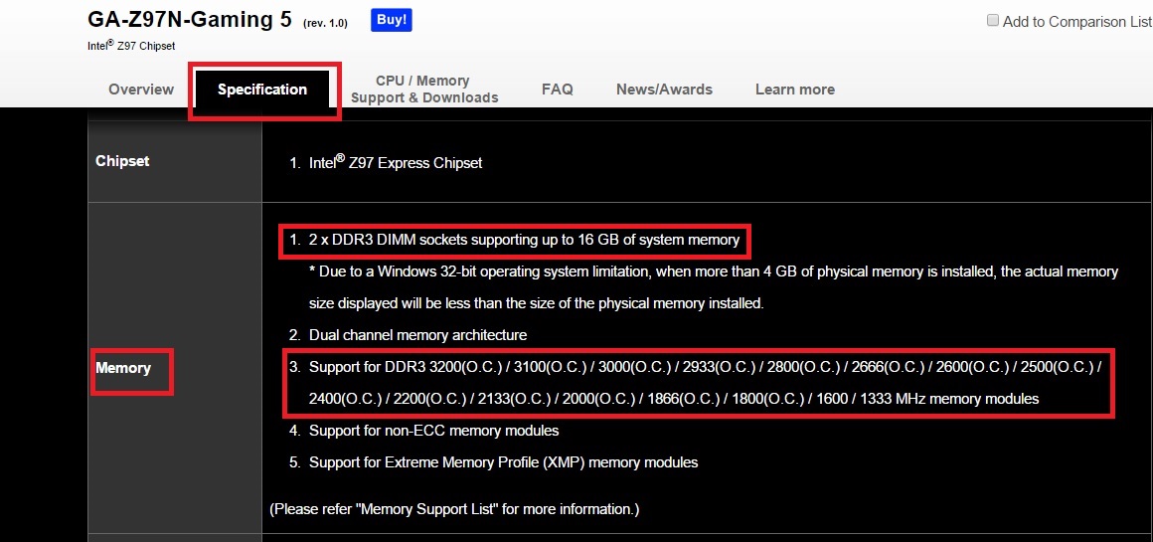Viewport: 1153px width, 542px height.
Task: Click the Memory Support List reference note
Action: (x=454, y=509)
